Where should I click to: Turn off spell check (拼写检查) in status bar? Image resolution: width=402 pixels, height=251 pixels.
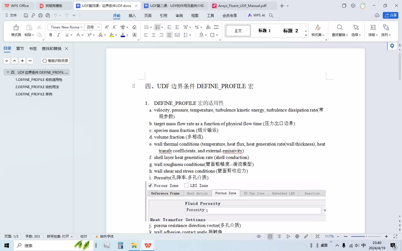pyautogui.click(x=58, y=236)
